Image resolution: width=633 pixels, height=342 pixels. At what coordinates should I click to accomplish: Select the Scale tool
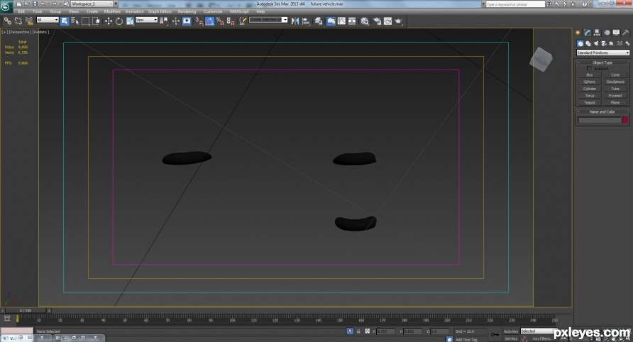(x=130, y=21)
